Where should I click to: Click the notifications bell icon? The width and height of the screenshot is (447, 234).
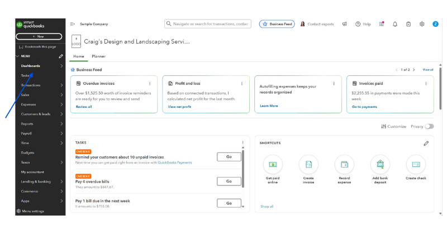(x=395, y=24)
